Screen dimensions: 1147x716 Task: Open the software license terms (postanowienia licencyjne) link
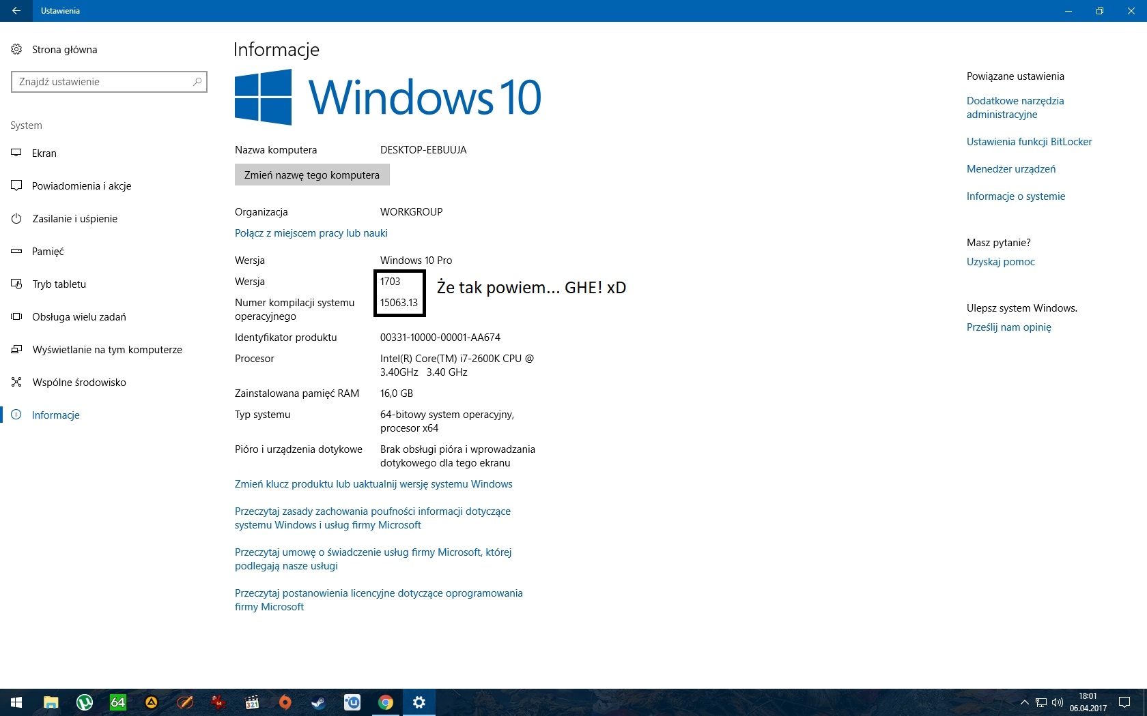(x=379, y=600)
